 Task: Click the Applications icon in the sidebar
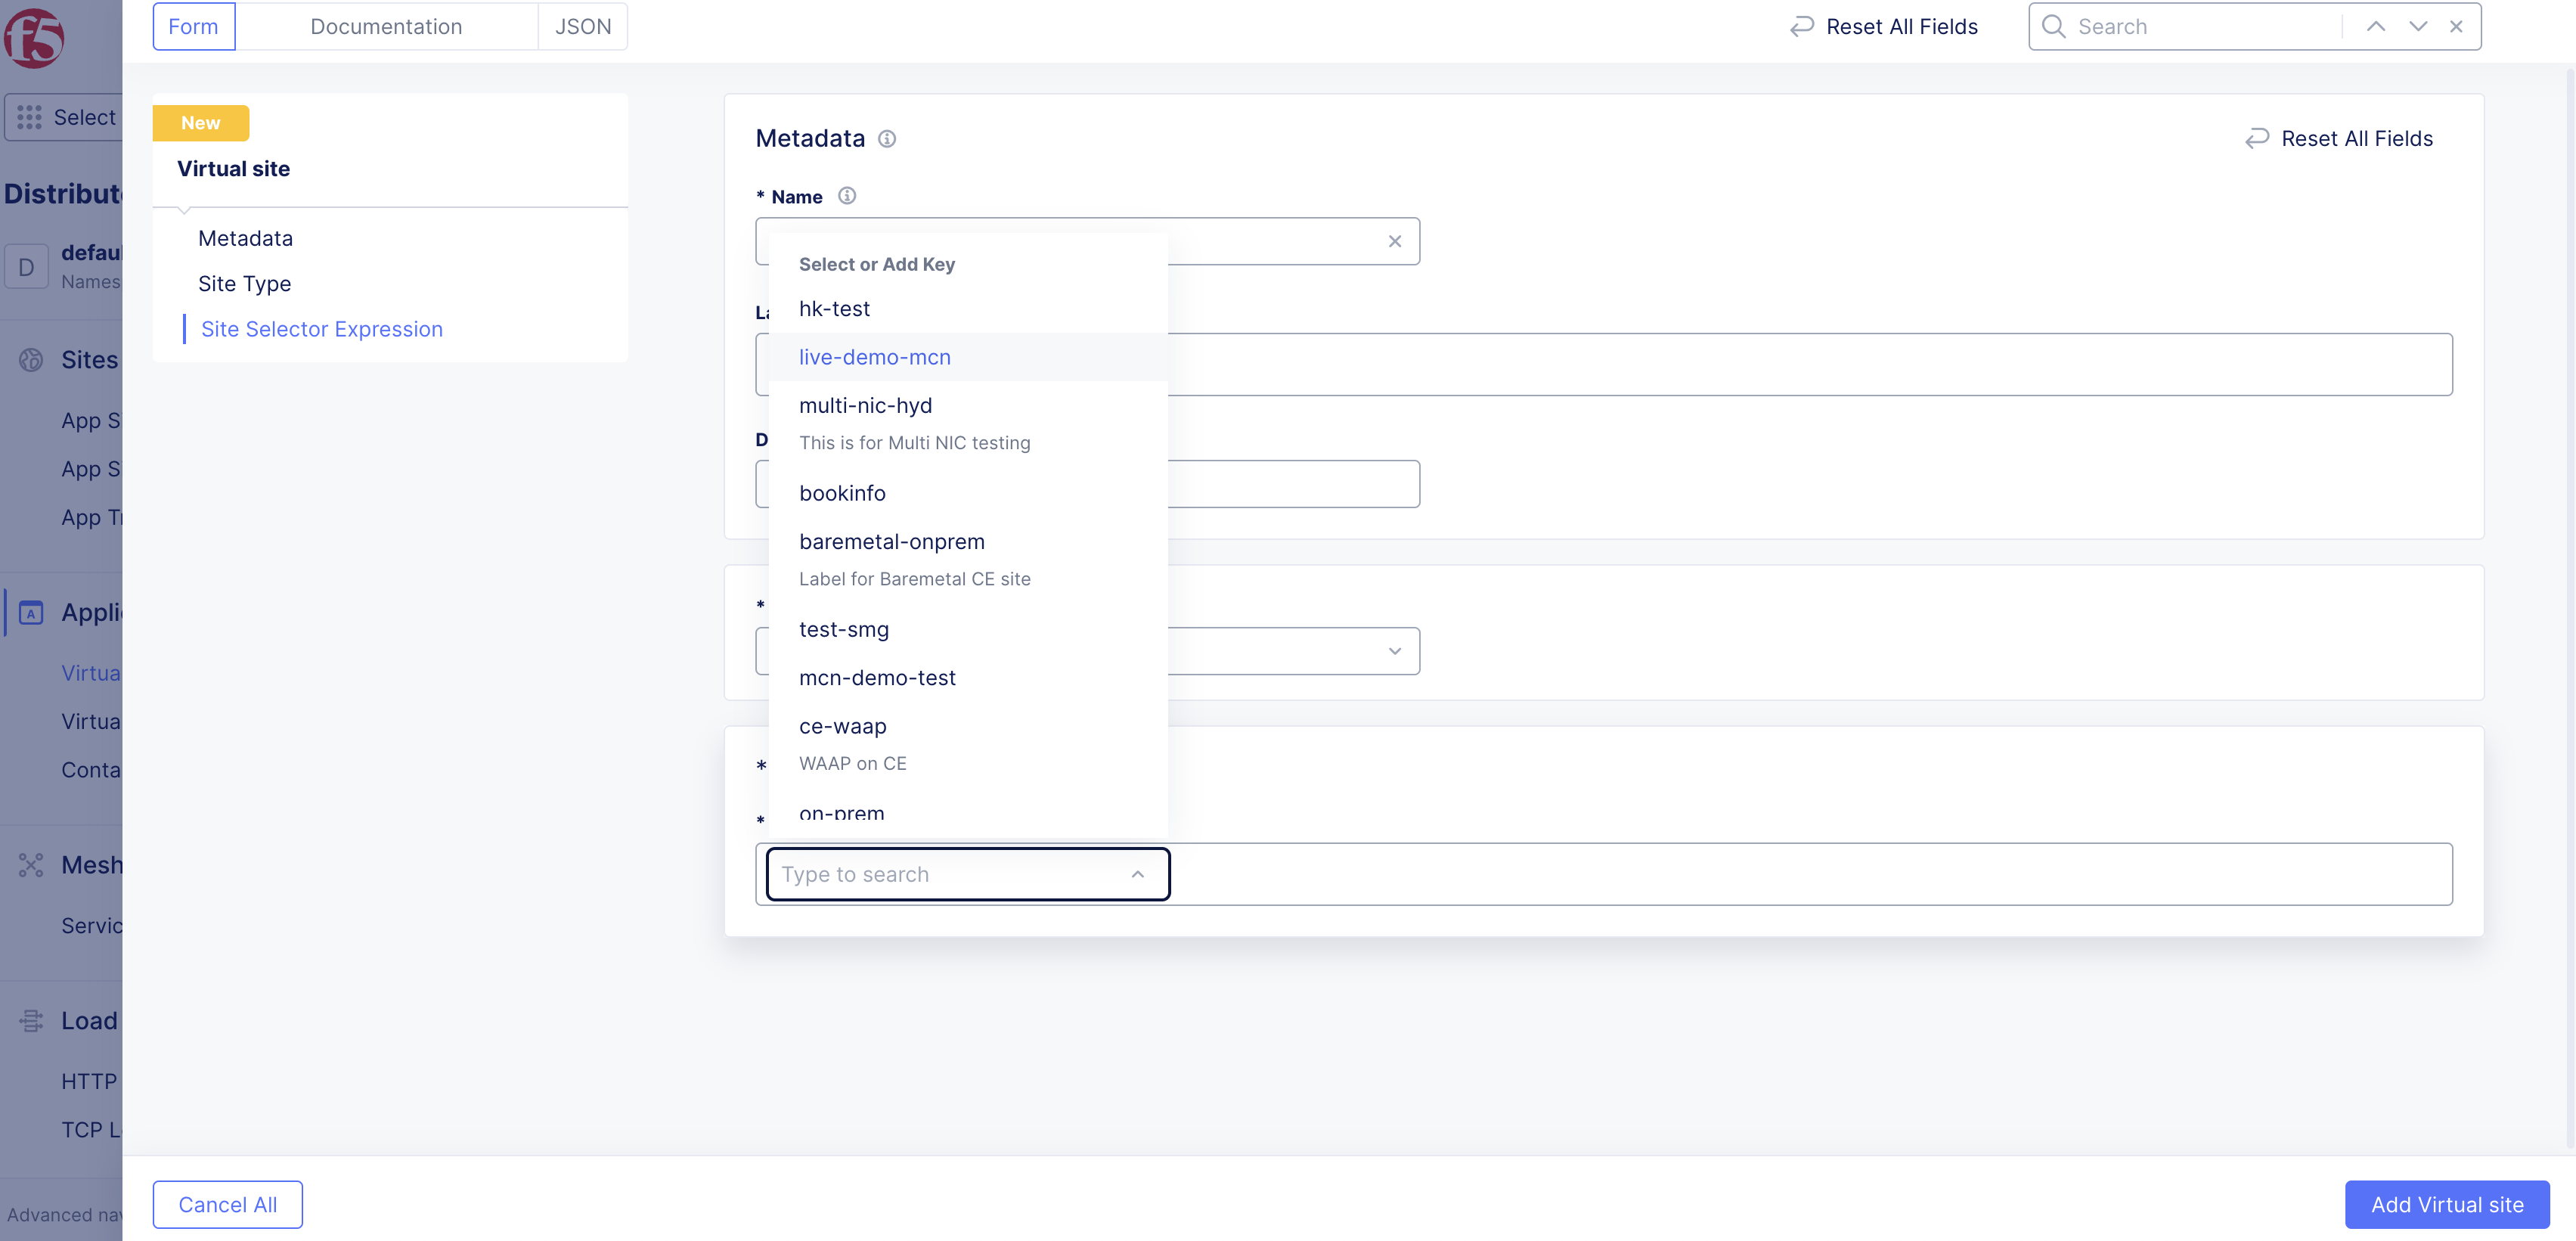(31, 612)
